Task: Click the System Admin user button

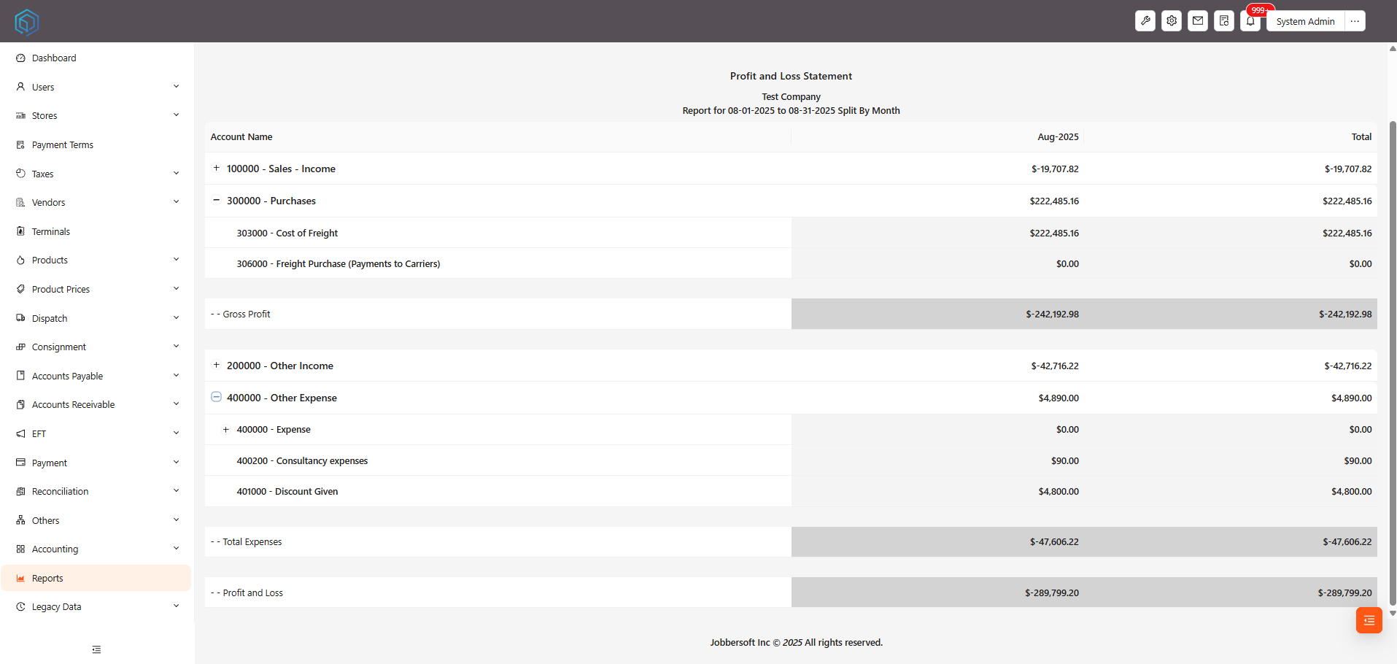Action: tap(1305, 21)
